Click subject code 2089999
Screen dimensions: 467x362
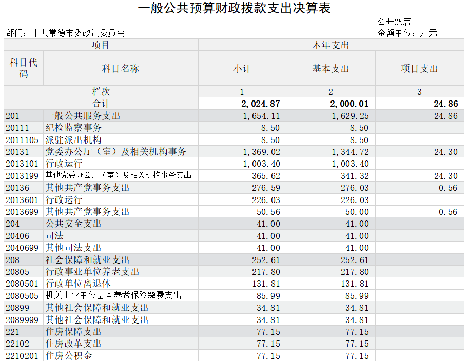pyautogui.click(x=22, y=320)
